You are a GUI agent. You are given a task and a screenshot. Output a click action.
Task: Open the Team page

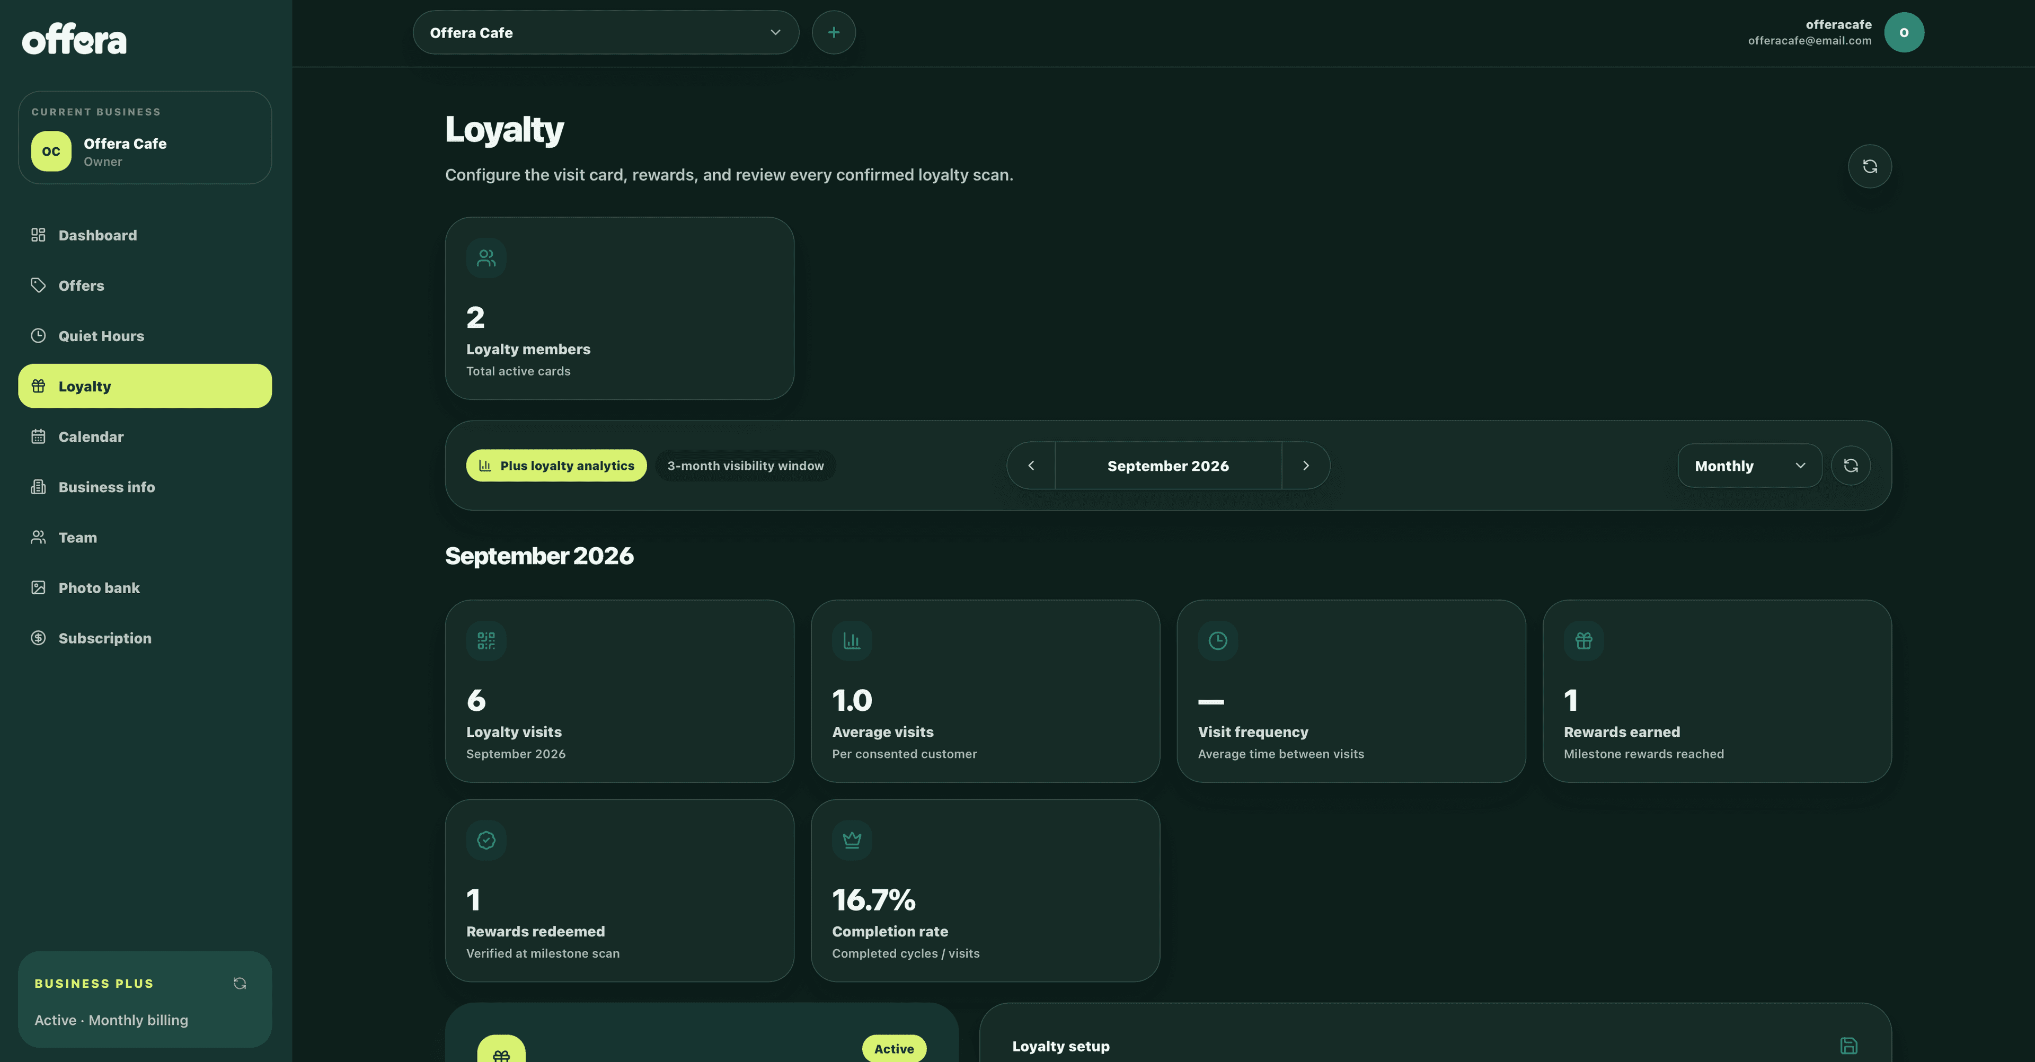click(x=145, y=538)
